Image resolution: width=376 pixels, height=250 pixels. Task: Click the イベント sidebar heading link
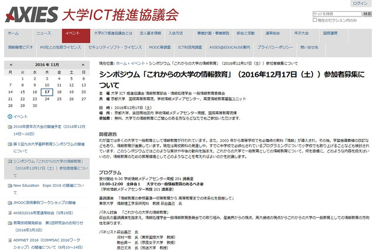[21, 117]
